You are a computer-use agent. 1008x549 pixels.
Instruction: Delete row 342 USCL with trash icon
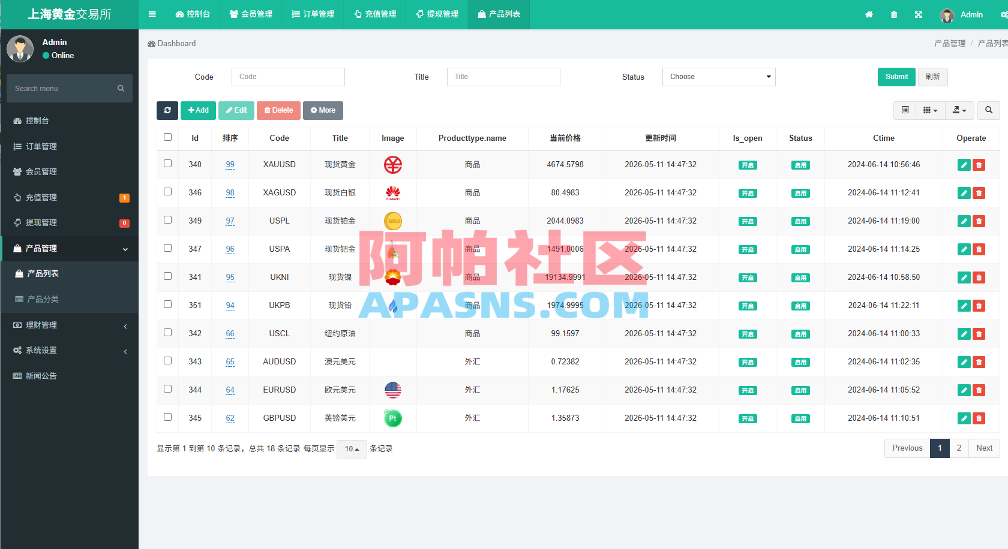(x=979, y=334)
